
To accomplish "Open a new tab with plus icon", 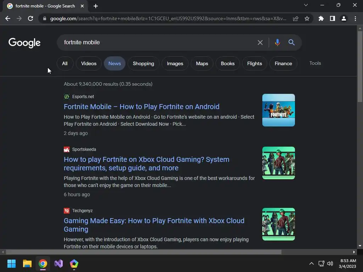I will coord(96,6).
